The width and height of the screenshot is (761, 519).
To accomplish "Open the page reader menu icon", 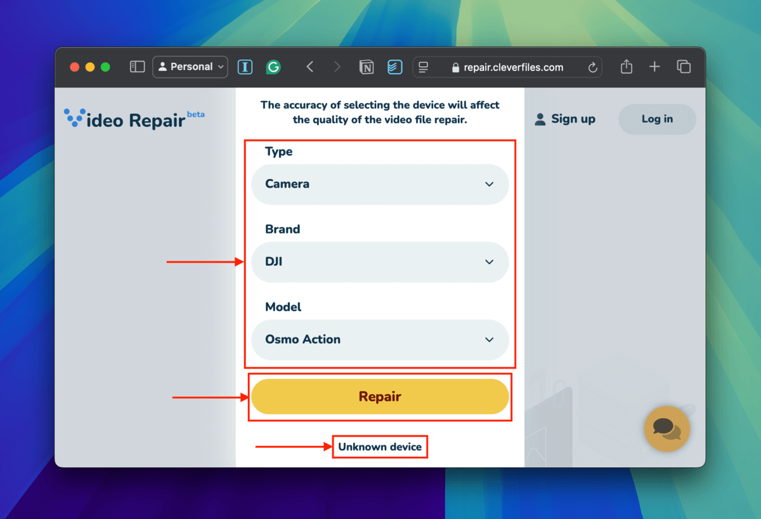I will click(x=424, y=67).
